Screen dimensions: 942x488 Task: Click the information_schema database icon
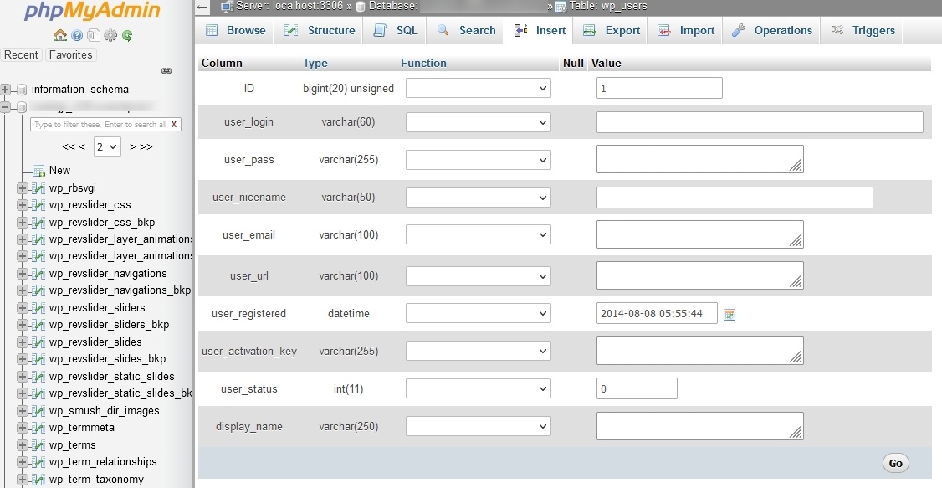[22, 90]
